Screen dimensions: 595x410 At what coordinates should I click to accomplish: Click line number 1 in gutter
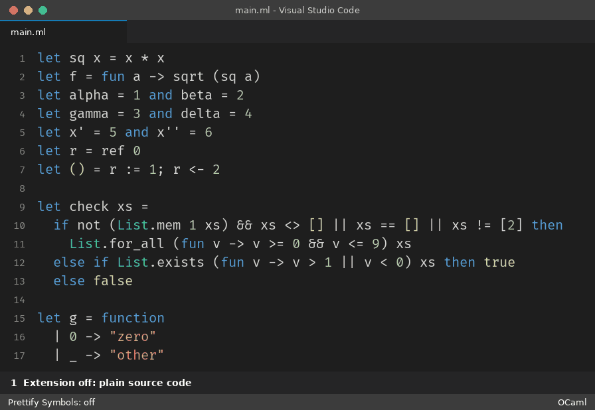point(22,59)
